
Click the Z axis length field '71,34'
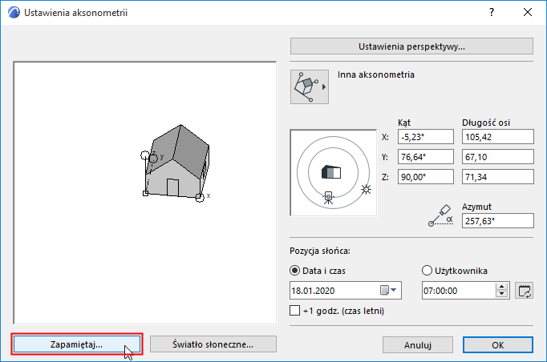pos(498,177)
